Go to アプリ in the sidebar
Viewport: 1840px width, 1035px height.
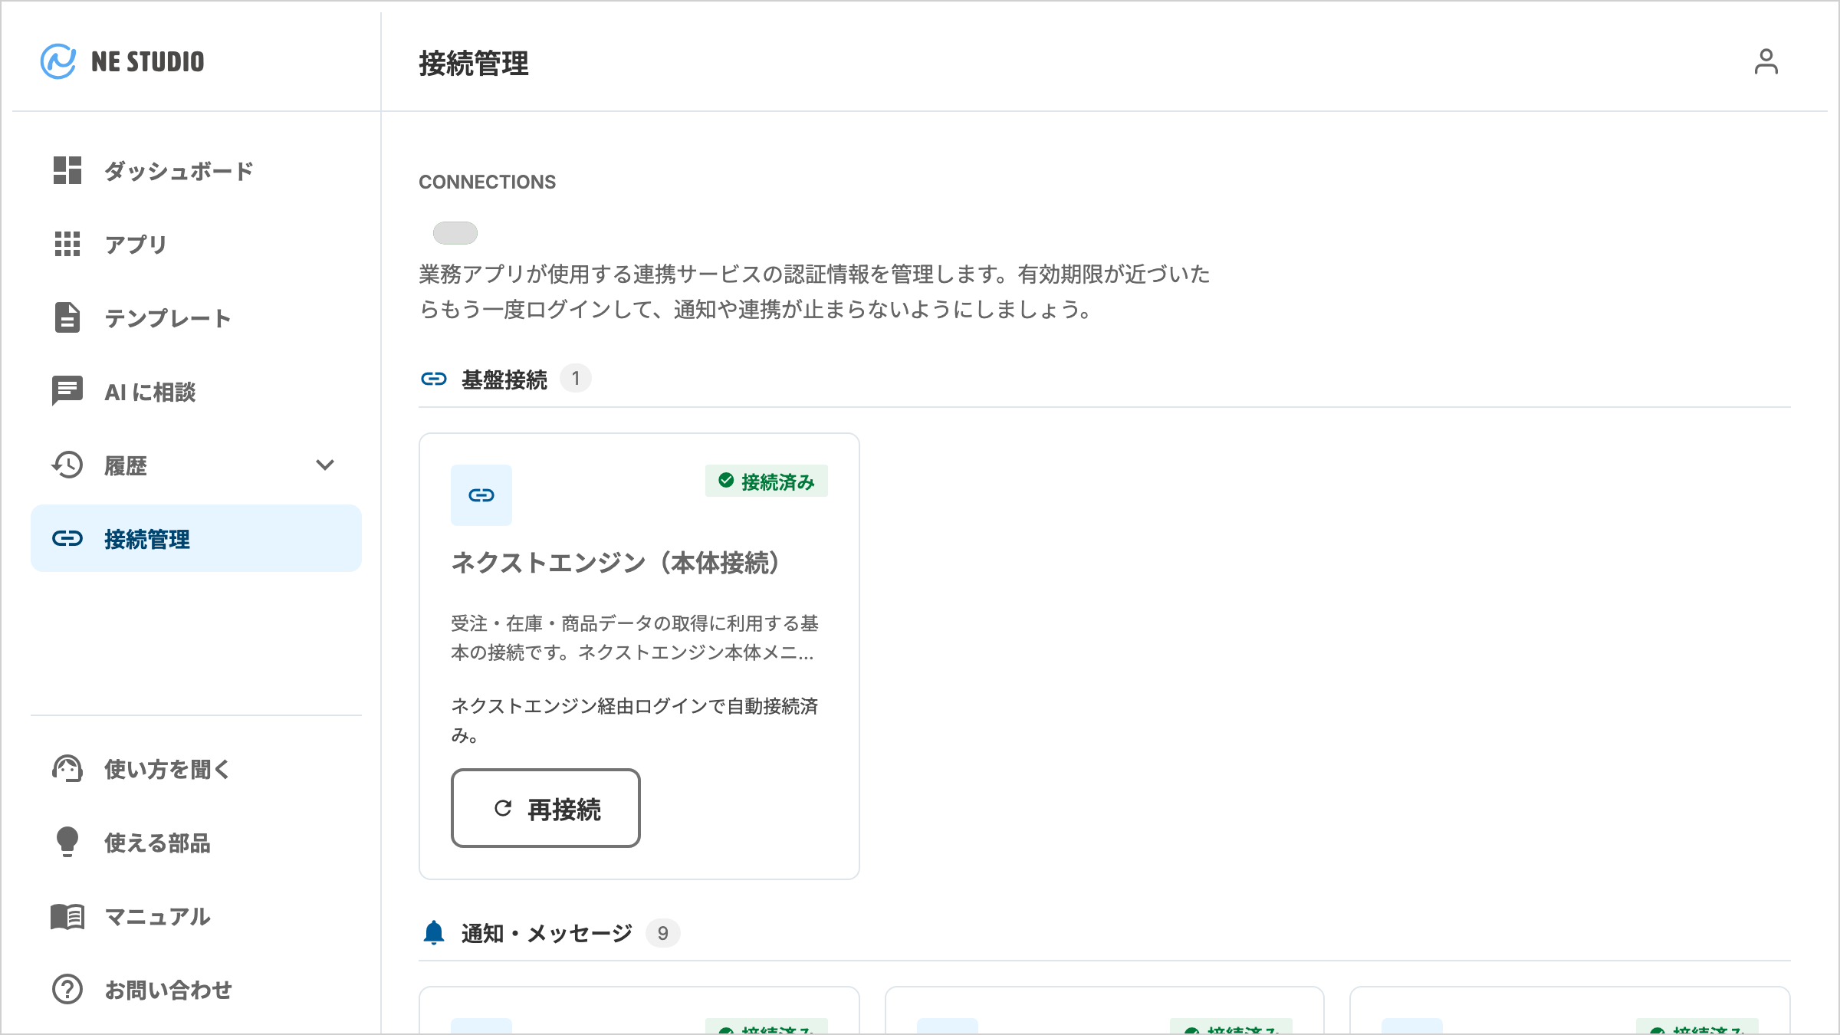(x=196, y=244)
